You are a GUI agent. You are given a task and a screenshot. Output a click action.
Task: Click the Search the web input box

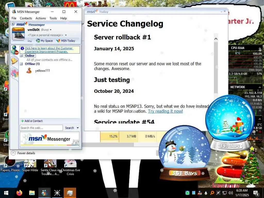(41, 128)
